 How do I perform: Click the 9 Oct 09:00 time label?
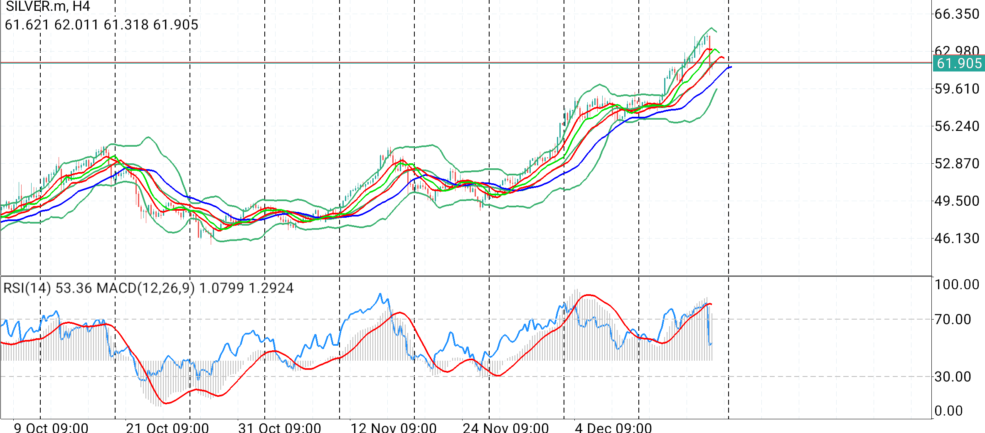coord(51,428)
